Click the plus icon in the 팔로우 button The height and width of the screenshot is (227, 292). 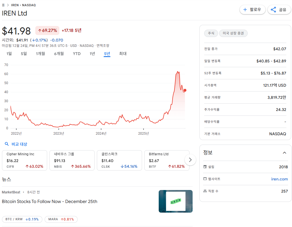click(245, 10)
